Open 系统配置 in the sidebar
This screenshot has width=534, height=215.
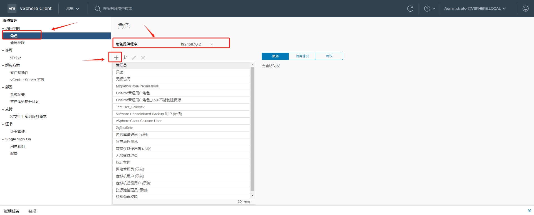(18, 95)
